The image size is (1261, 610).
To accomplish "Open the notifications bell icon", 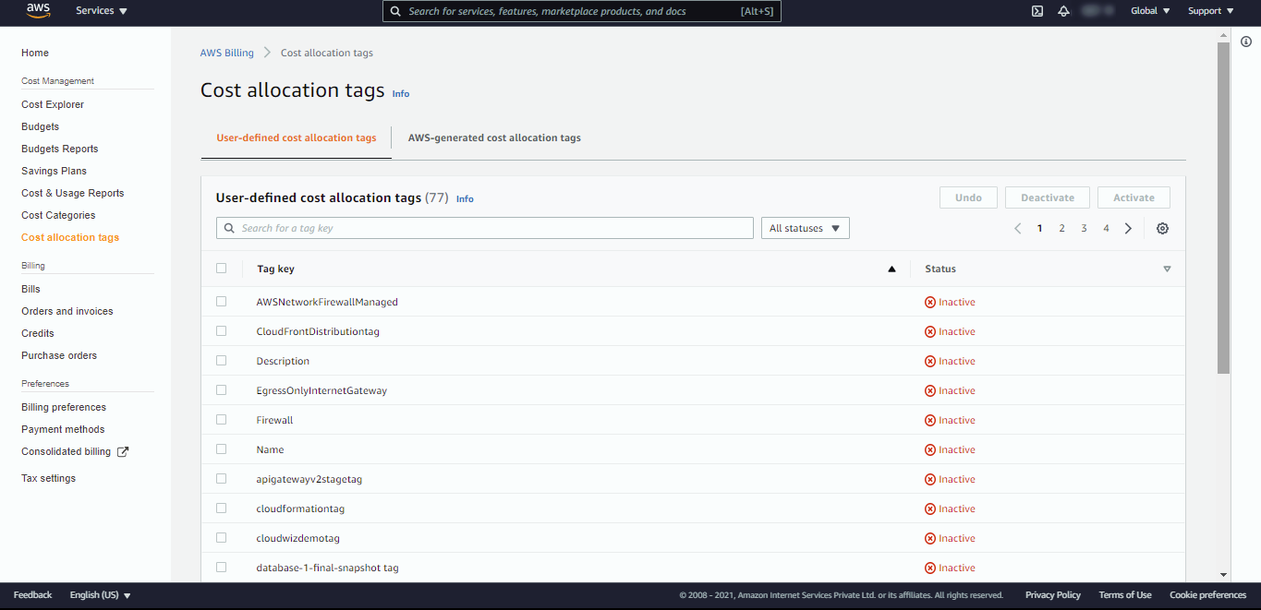I will [x=1063, y=11].
